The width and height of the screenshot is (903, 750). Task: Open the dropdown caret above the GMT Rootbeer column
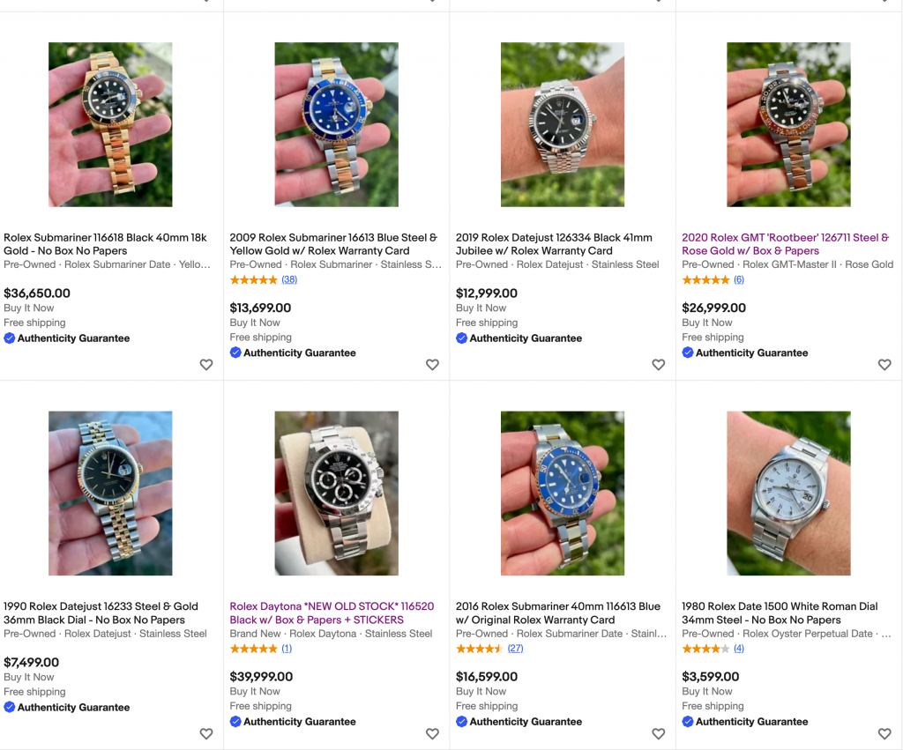(884, 4)
